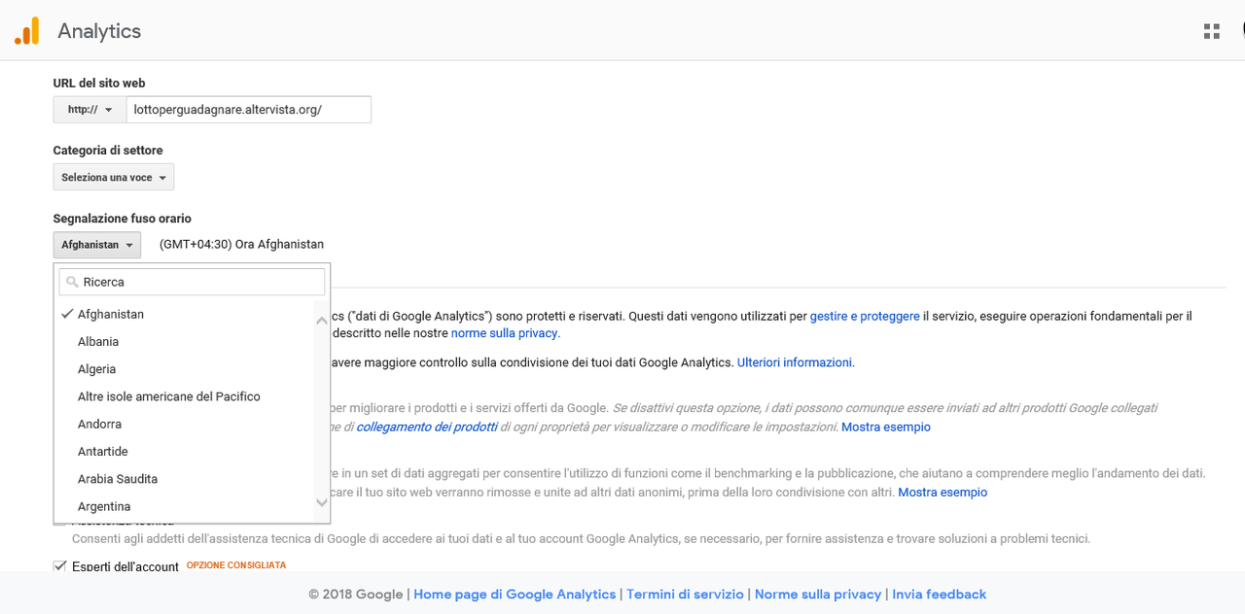This screenshot has height=614, width=1245.
Task: Open the collegamento dei prodotti link
Action: tap(427, 427)
